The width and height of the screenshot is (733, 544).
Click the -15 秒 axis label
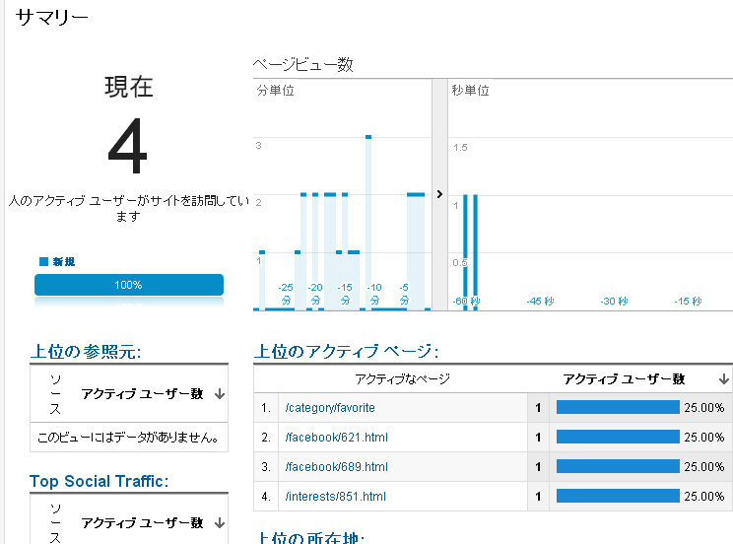pyautogui.click(x=688, y=301)
